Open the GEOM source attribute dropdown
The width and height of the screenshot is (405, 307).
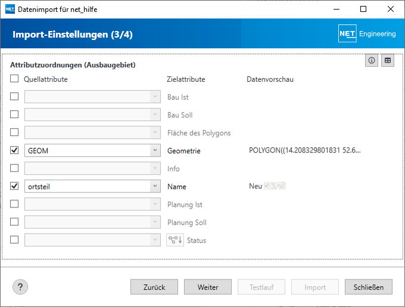[92, 150]
